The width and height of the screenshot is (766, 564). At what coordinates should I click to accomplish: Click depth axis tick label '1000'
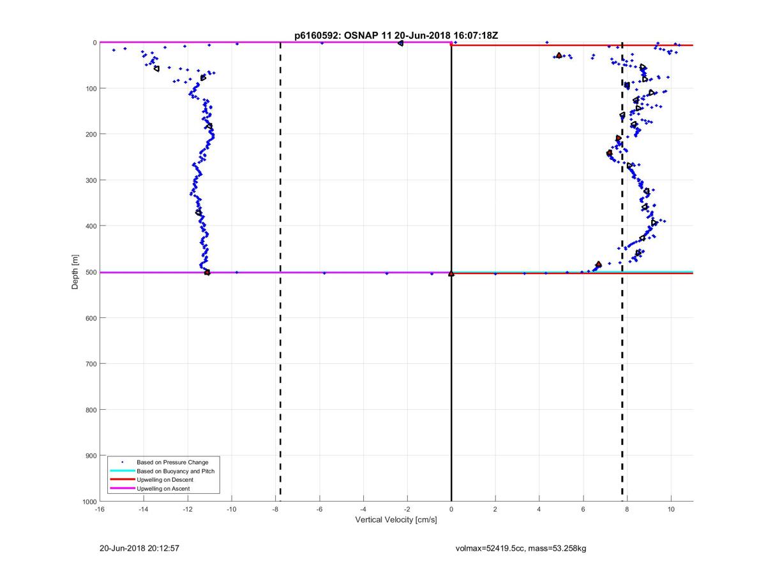(x=88, y=502)
